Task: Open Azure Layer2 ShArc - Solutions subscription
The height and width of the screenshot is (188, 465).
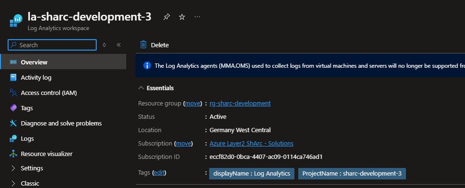Action: click(252, 144)
